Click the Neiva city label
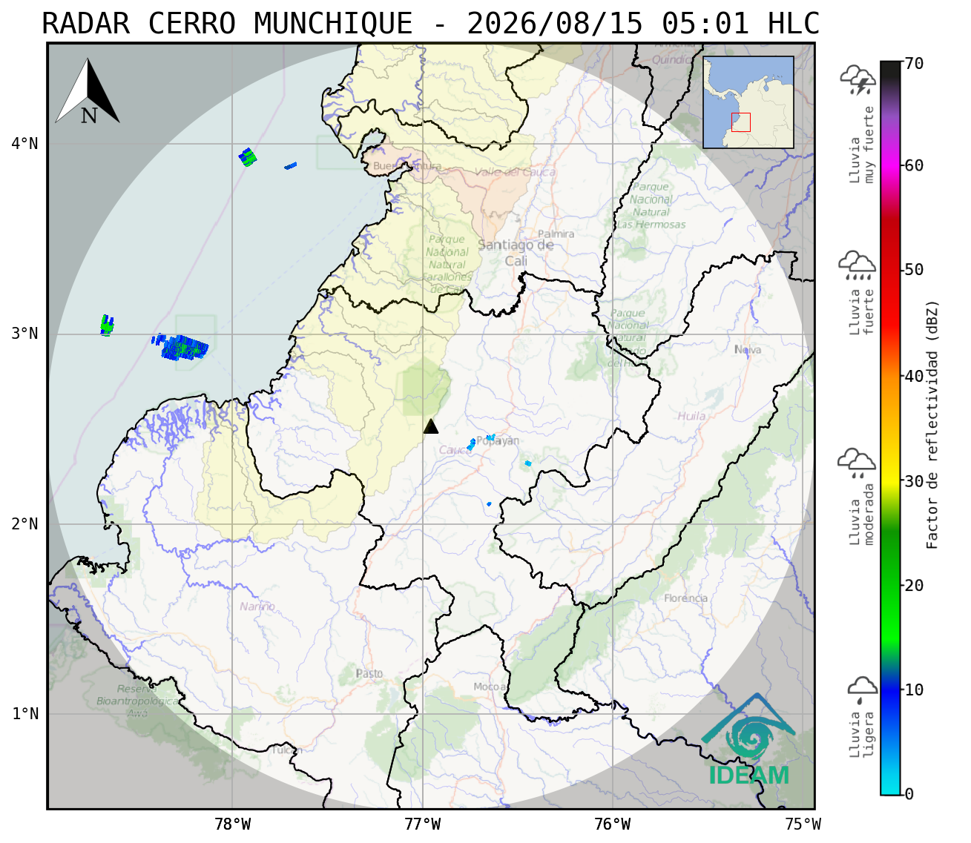Image resolution: width=971 pixels, height=843 pixels. click(748, 349)
